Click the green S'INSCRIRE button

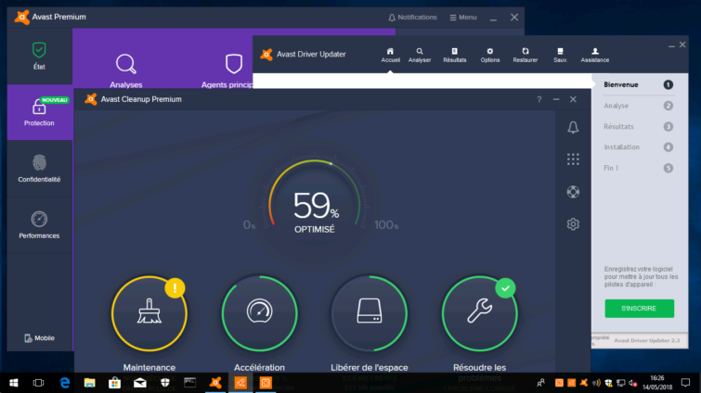coord(640,309)
